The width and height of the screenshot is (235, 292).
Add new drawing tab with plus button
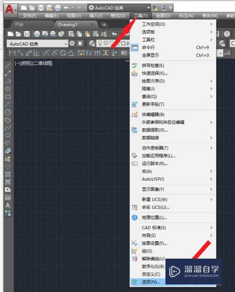[104, 24]
